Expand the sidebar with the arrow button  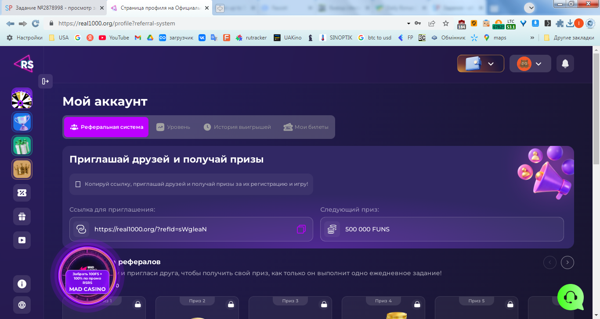(45, 81)
